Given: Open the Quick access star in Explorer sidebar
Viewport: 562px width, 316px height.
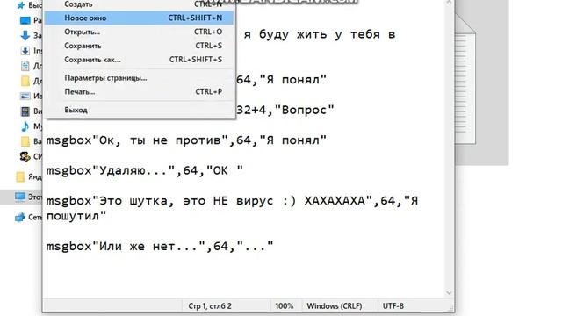Looking at the screenshot, I should 21,5.
